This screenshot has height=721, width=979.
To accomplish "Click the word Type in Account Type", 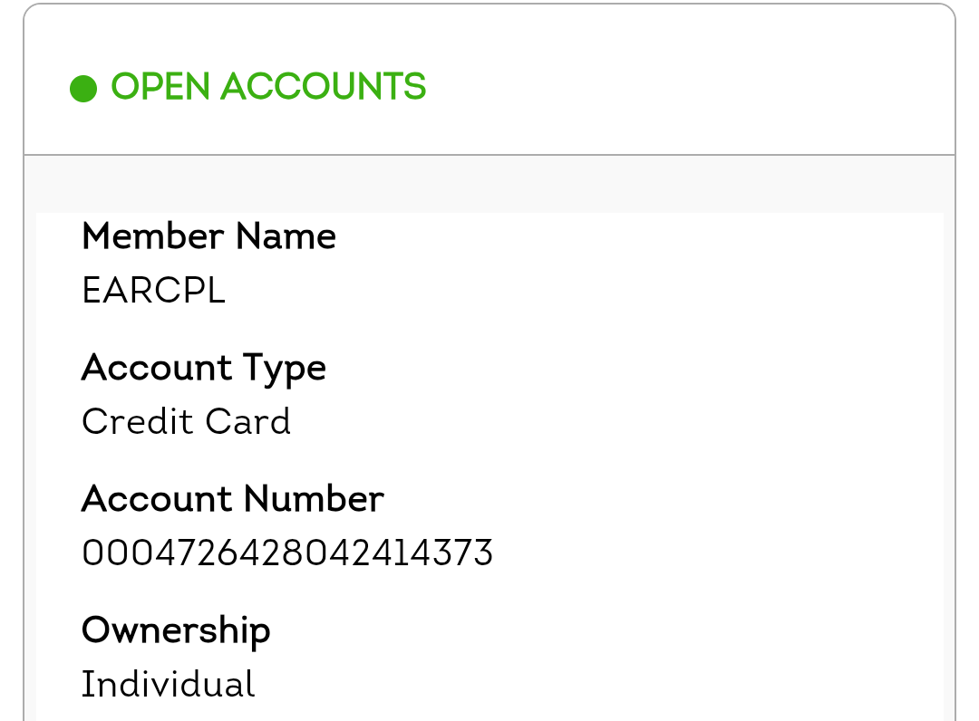I will pos(284,369).
